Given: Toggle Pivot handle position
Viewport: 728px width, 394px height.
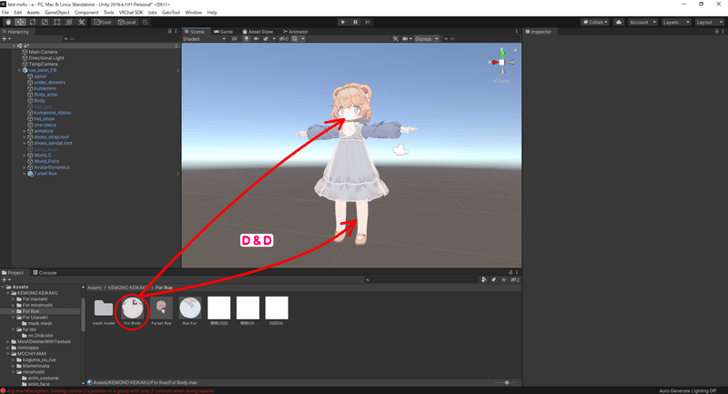Looking at the screenshot, I should [x=102, y=22].
